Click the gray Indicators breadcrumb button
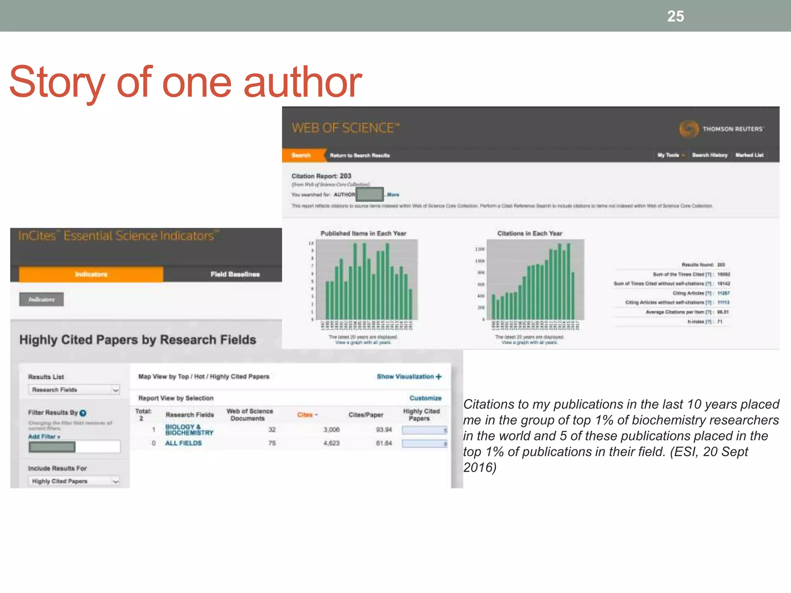The height and width of the screenshot is (593, 791). [x=41, y=299]
